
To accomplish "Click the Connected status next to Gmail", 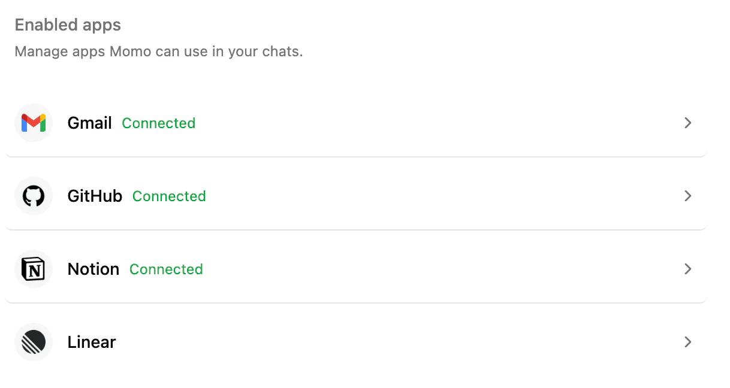I will (x=158, y=123).
